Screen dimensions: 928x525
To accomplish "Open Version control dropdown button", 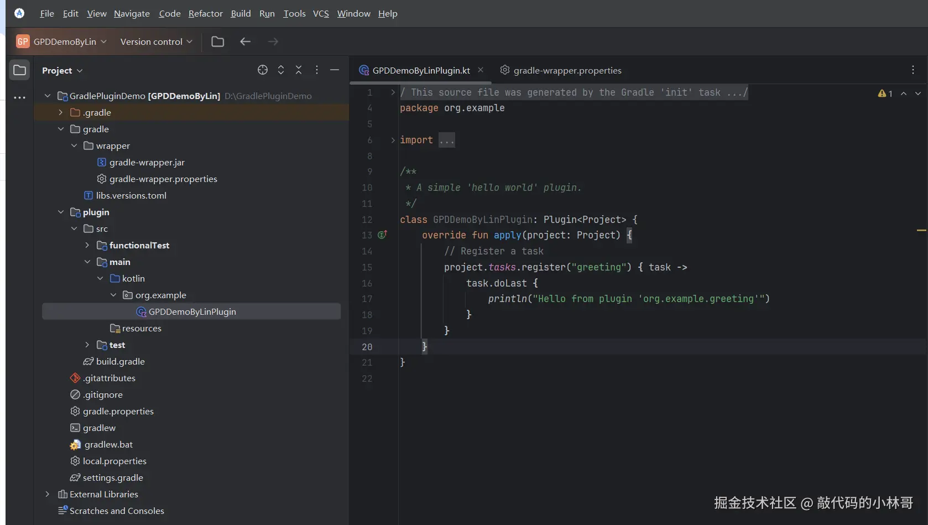I will [x=157, y=41].
